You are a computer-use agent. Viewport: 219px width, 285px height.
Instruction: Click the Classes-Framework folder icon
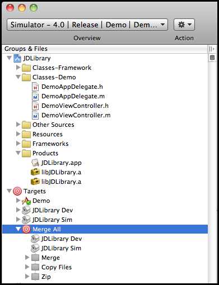pyautogui.click(x=26, y=68)
